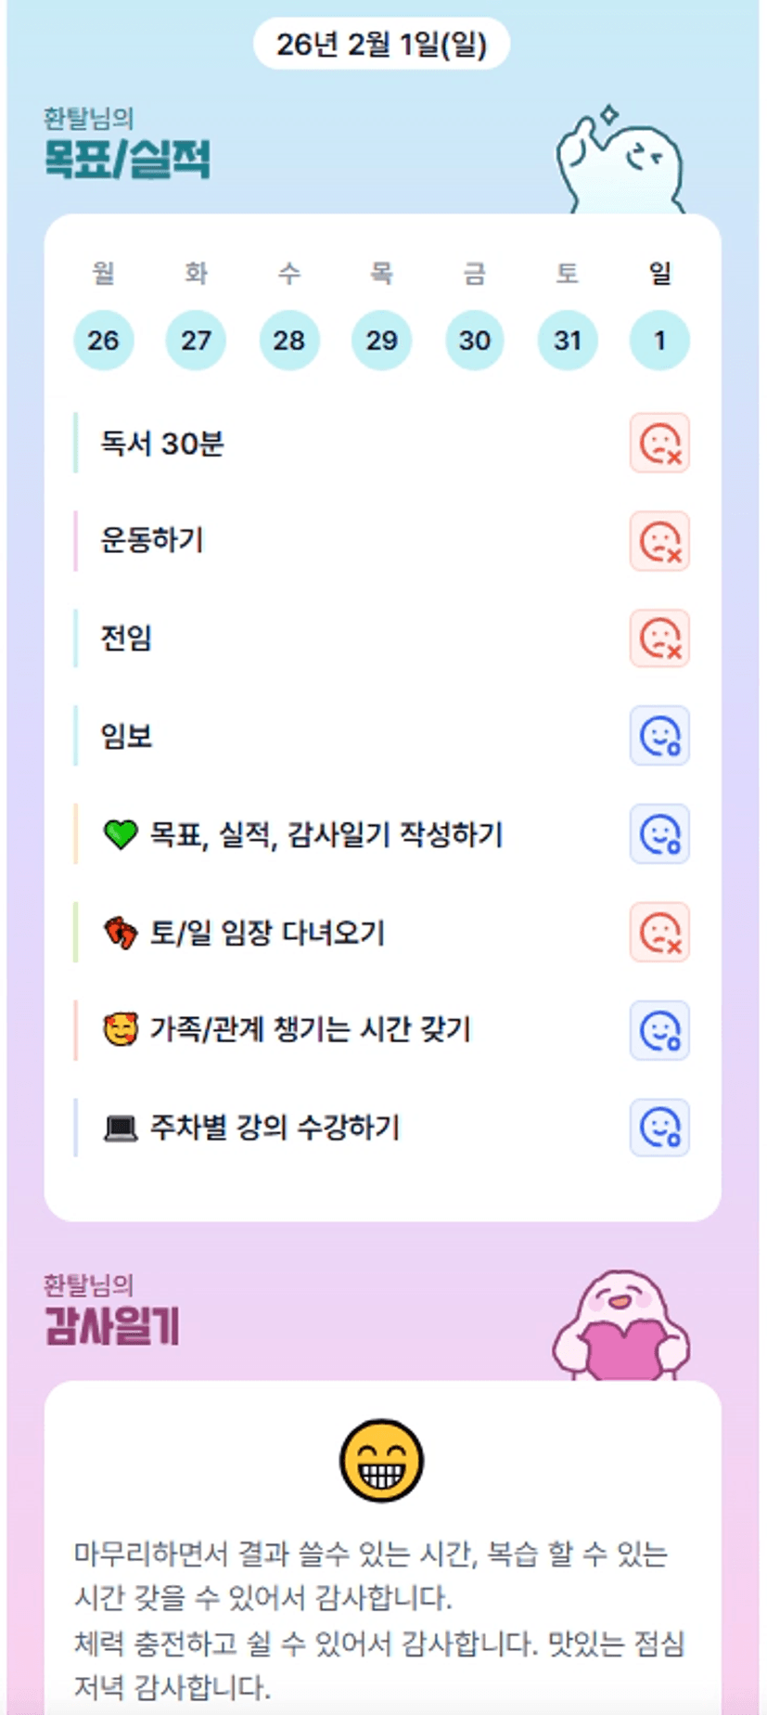Click the footprints emoji beside 토/일 임장
Screen dimensions: 767x1715
click(x=121, y=932)
